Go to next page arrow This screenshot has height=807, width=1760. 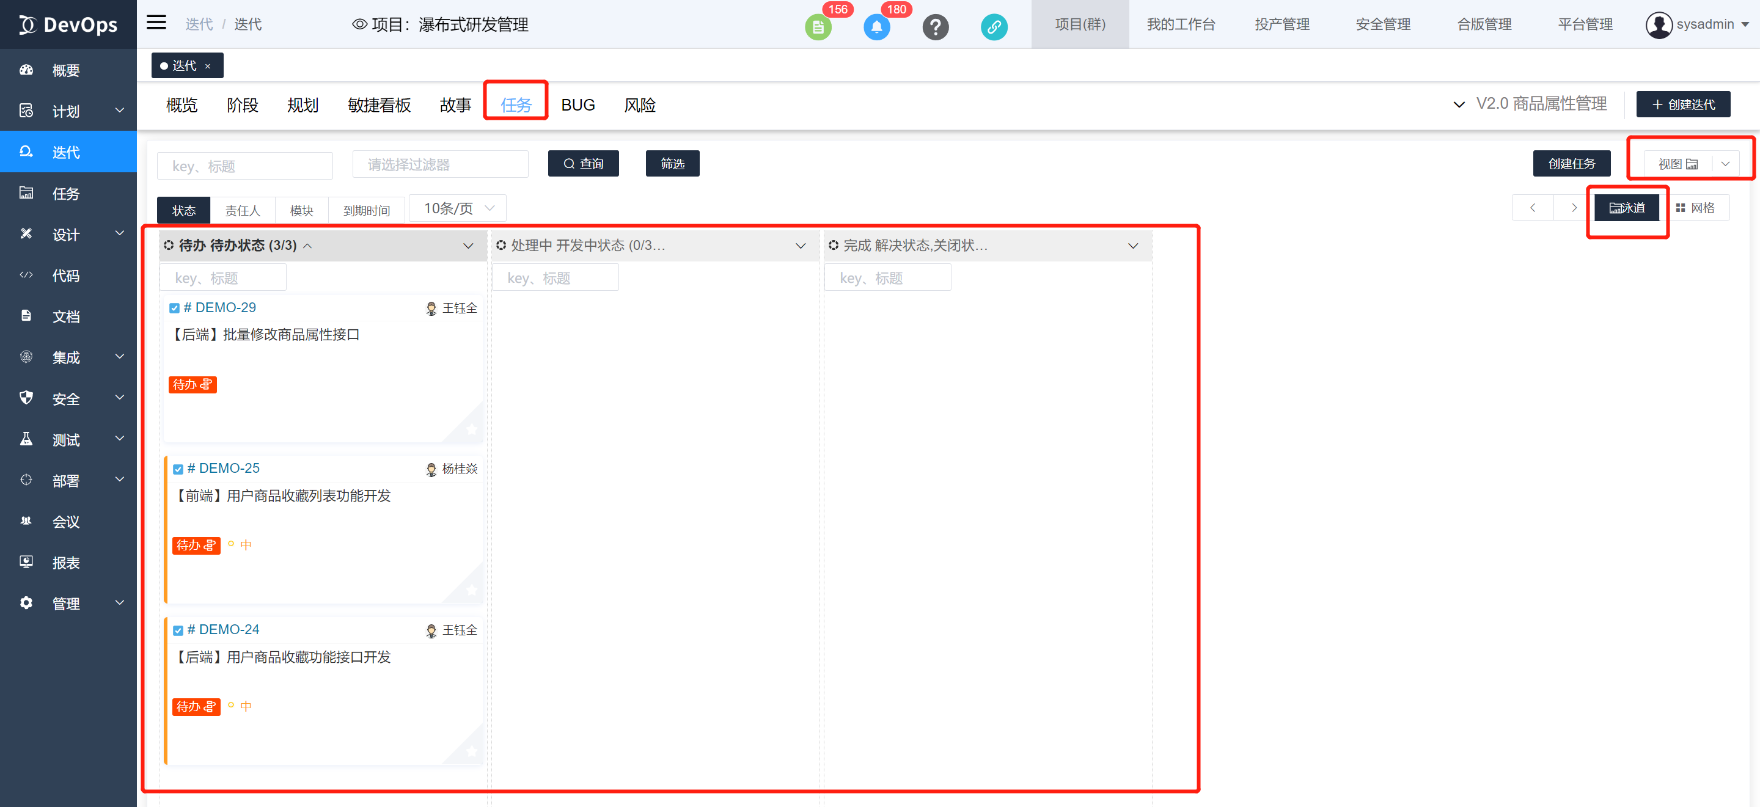coord(1574,208)
